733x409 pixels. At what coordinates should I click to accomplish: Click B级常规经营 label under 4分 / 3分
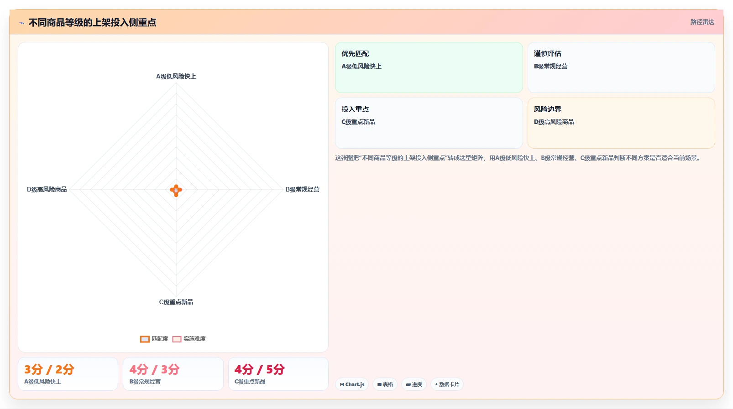pos(145,382)
